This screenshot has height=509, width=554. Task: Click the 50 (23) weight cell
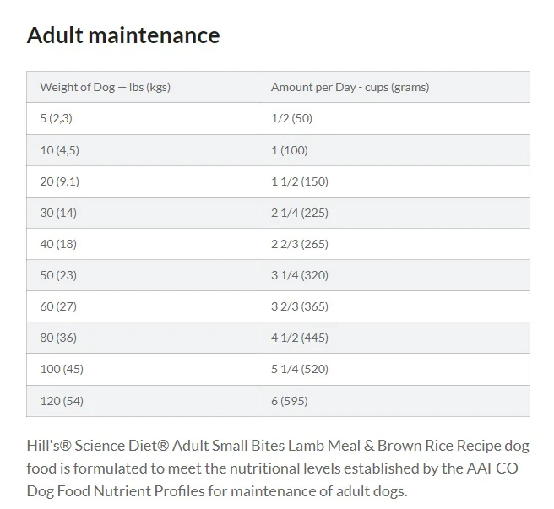(142, 275)
